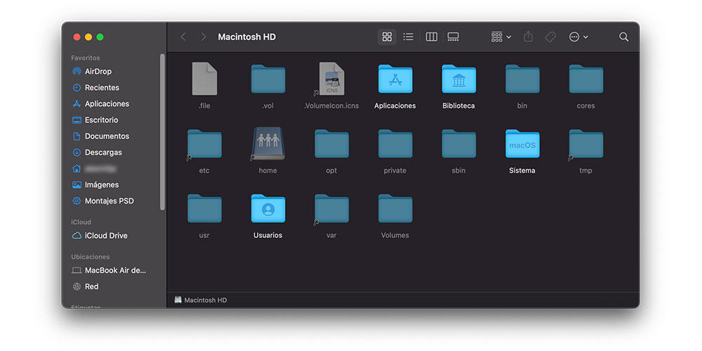Viewport: 702px width, 351px height.
Task: Switch to gallery view
Action: [453, 37]
